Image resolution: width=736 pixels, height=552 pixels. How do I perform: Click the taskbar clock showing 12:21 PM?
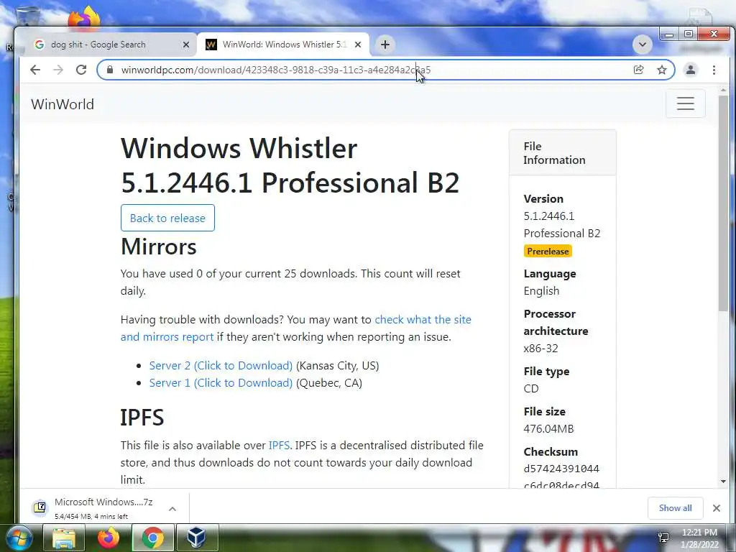click(699, 538)
